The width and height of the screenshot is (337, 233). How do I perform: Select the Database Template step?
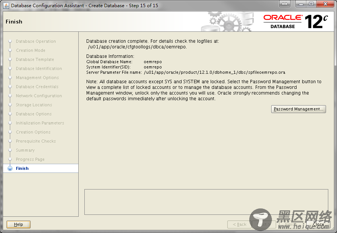point(35,59)
